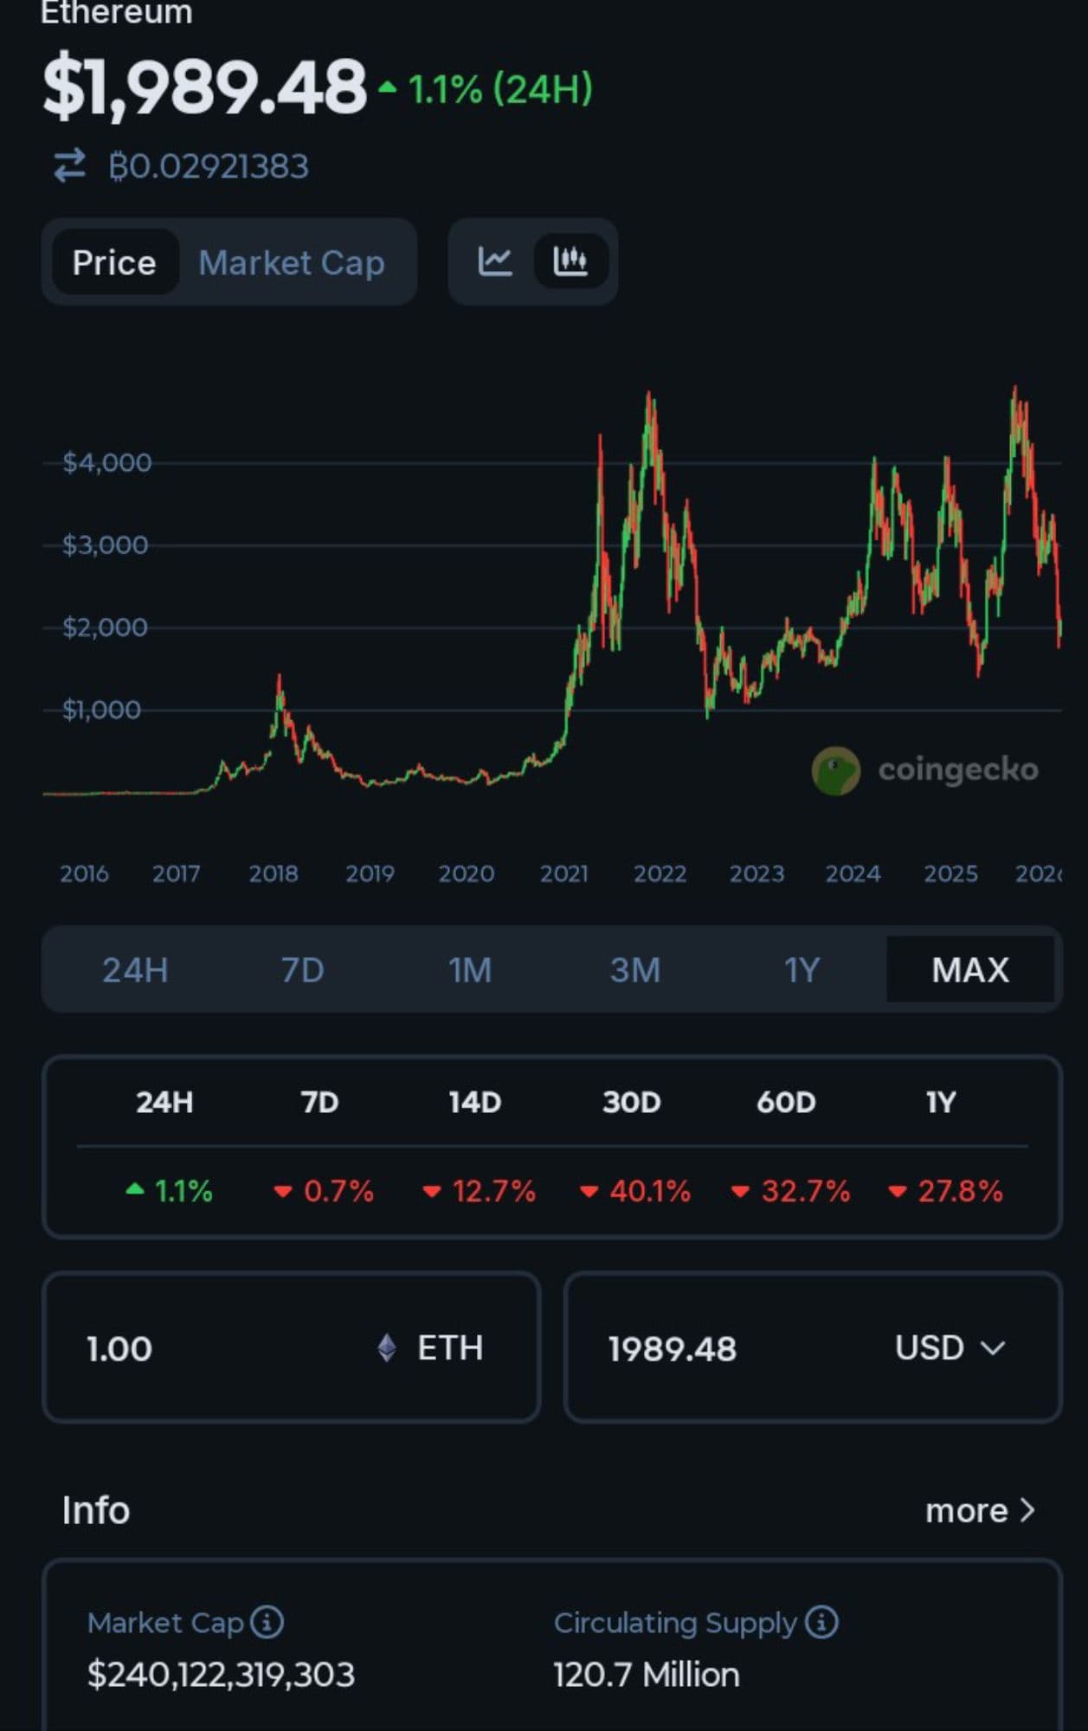Click the Ethereum diamond icon in converter
The image size is (1088, 1731).
[x=387, y=1348]
